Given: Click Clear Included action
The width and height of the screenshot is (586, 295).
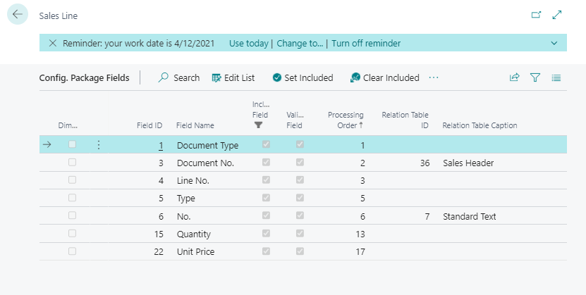Looking at the screenshot, I should point(384,78).
